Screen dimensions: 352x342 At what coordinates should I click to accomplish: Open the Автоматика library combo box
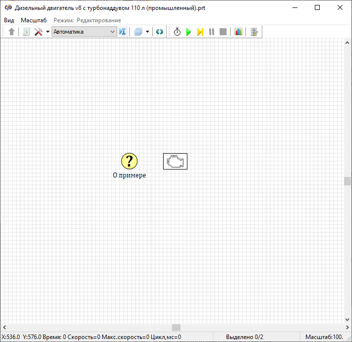point(84,32)
